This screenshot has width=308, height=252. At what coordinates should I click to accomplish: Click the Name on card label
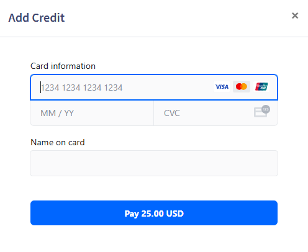click(x=58, y=142)
